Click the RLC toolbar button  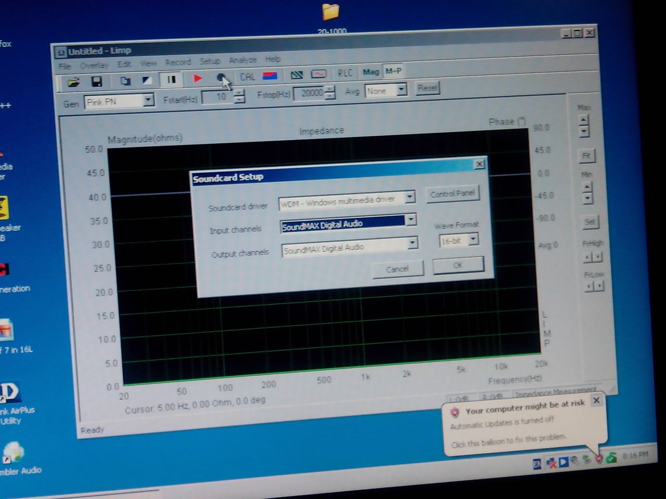point(345,73)
